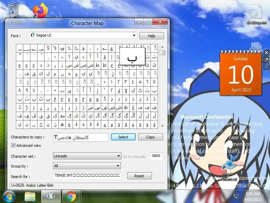Expand the Character set dropdown
270x203 pixels.
[x=87, y=156]
